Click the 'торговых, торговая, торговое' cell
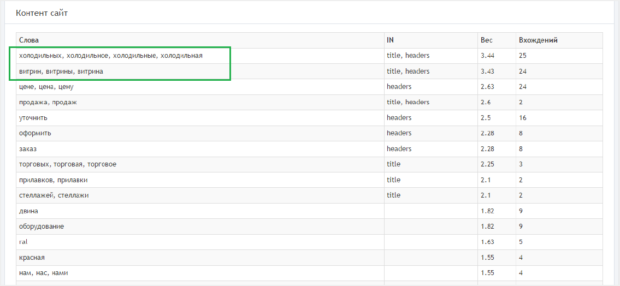The width and height of the screenshot is (620, 286). pos(200,164)
